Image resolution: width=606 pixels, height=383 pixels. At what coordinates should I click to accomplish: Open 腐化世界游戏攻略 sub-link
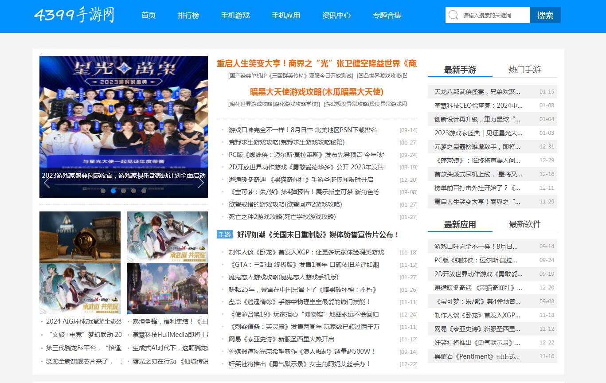[x=274, y=104]
